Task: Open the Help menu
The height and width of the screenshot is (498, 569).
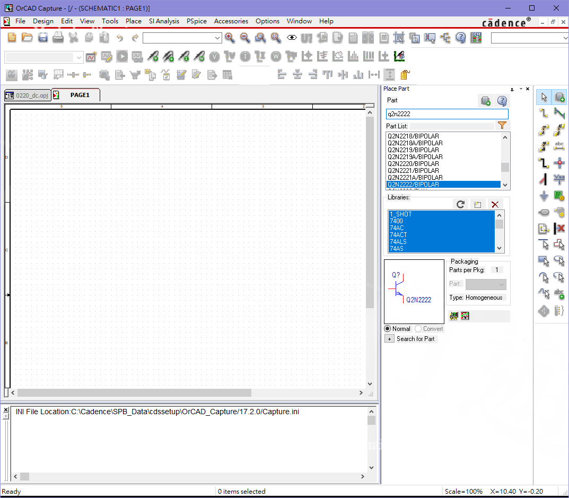Action: 326,21
